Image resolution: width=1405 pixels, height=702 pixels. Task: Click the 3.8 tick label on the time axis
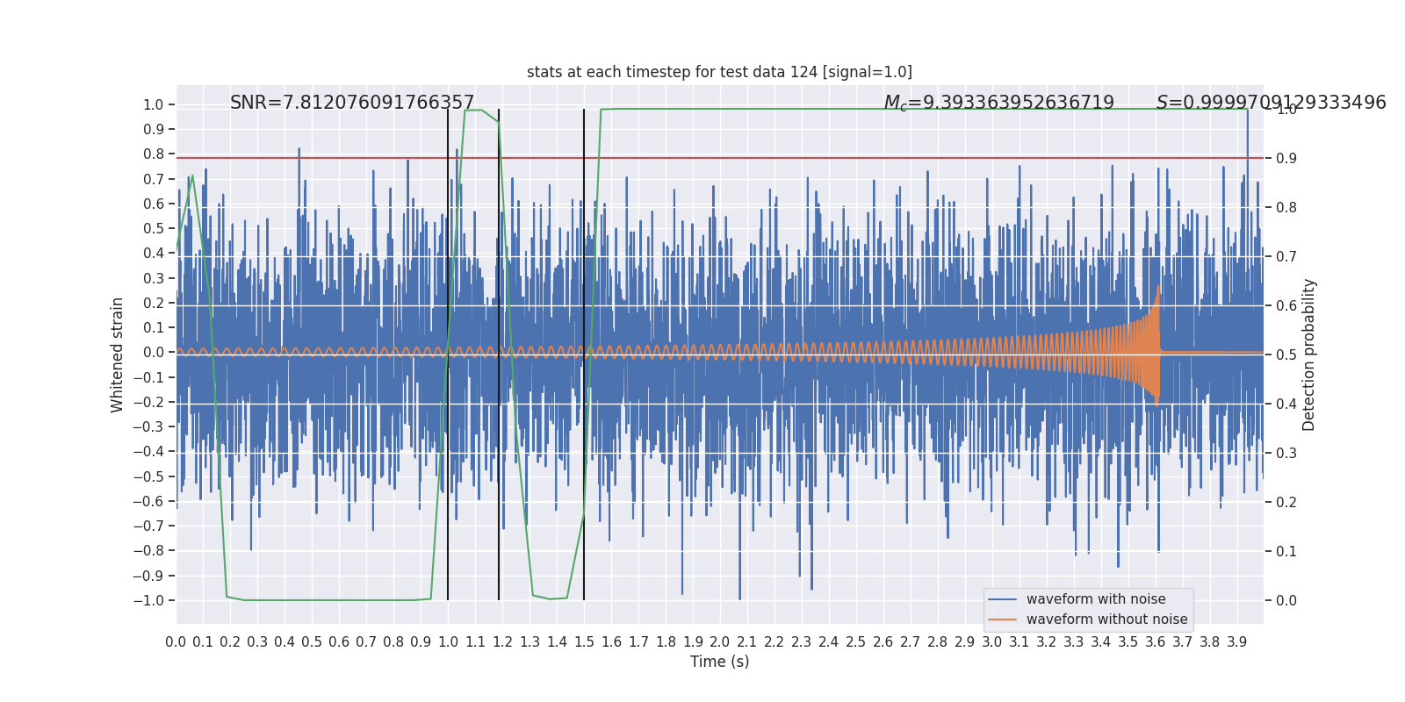click(1210, 642)
